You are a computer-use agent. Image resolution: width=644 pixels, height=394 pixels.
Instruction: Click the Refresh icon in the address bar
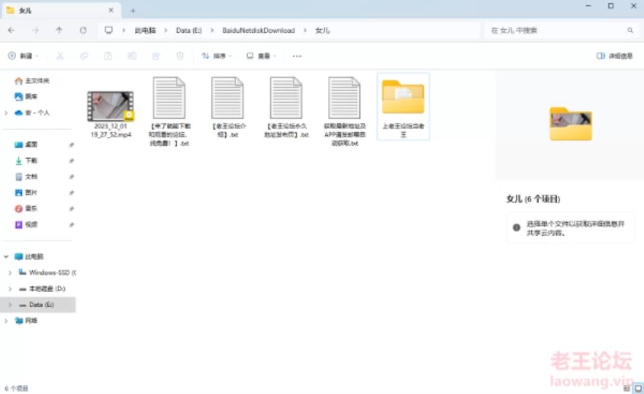83,30
